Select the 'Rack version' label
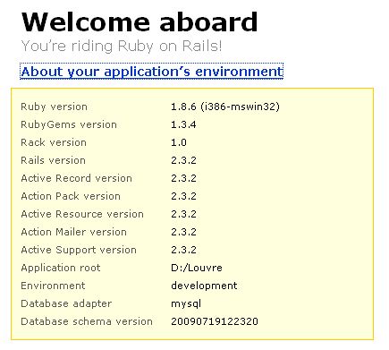Image resolution: width=389 pixels, height=350 pixels. pyautogui.click(x=54, y=142)
